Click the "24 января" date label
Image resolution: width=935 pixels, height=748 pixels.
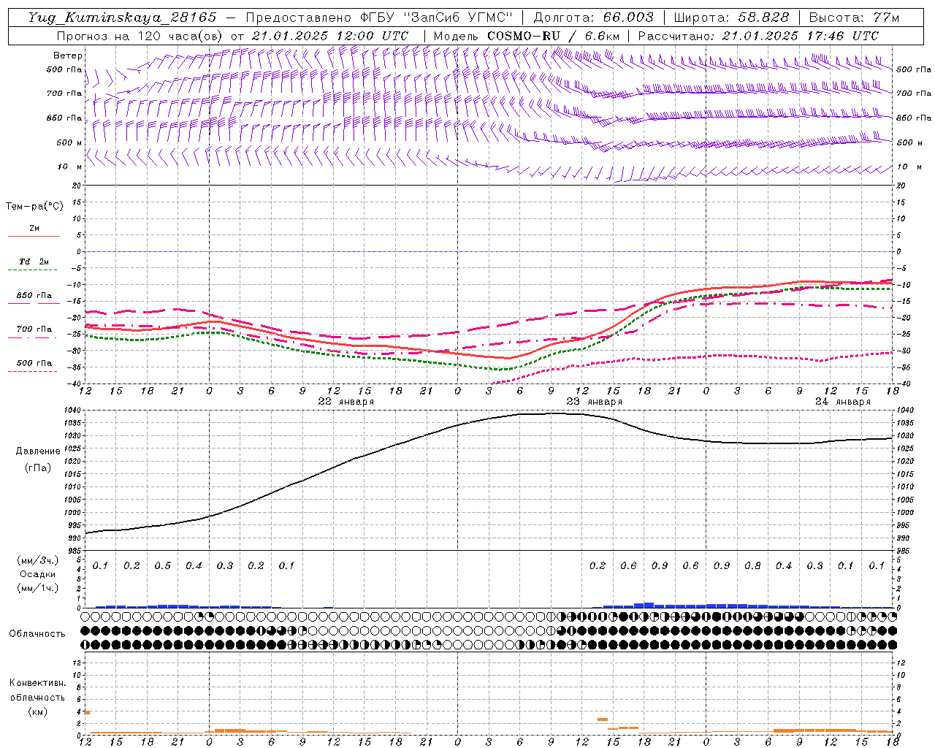[x=843, y=402]
